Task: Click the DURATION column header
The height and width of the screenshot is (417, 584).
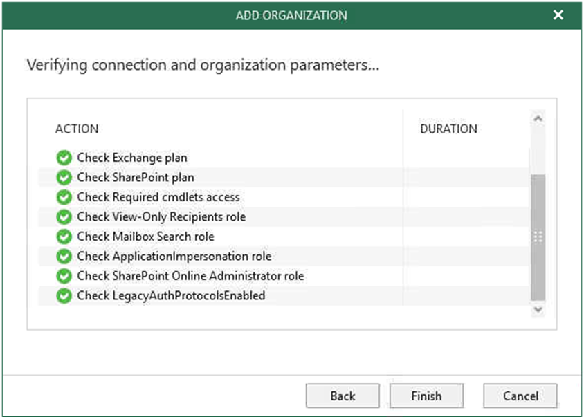Action: [x=449, y=129]
